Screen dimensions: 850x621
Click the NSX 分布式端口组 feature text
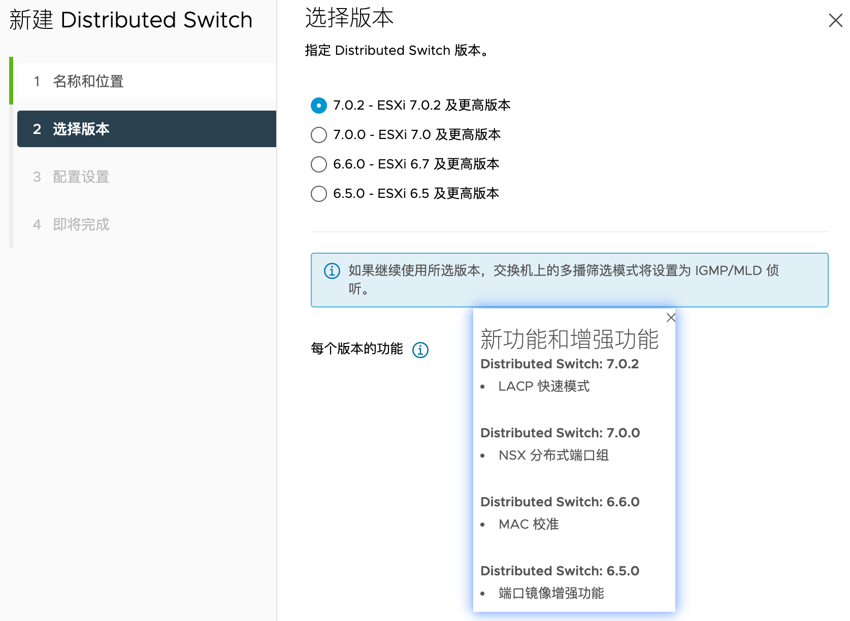tap(553, 455)
